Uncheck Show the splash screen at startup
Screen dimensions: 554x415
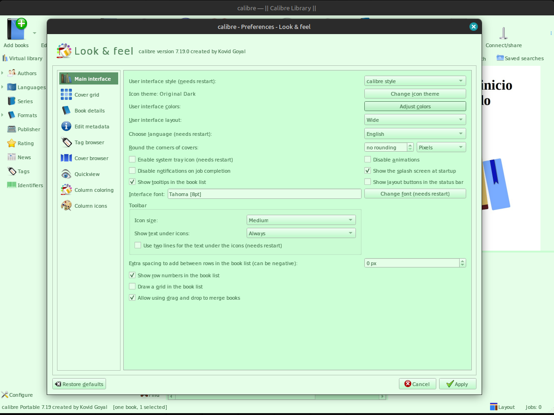coord(368,170)
